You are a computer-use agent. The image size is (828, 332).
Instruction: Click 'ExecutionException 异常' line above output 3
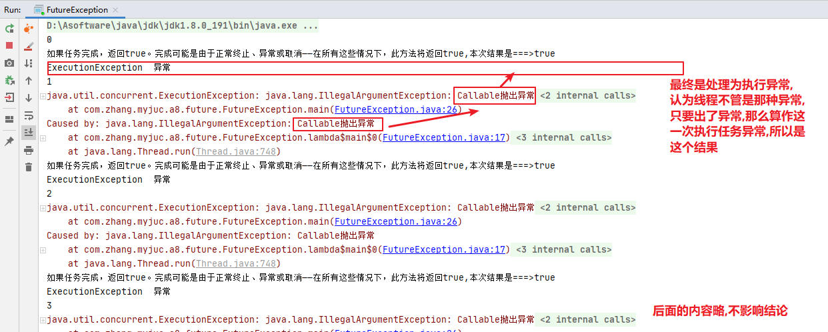point(109,291)
